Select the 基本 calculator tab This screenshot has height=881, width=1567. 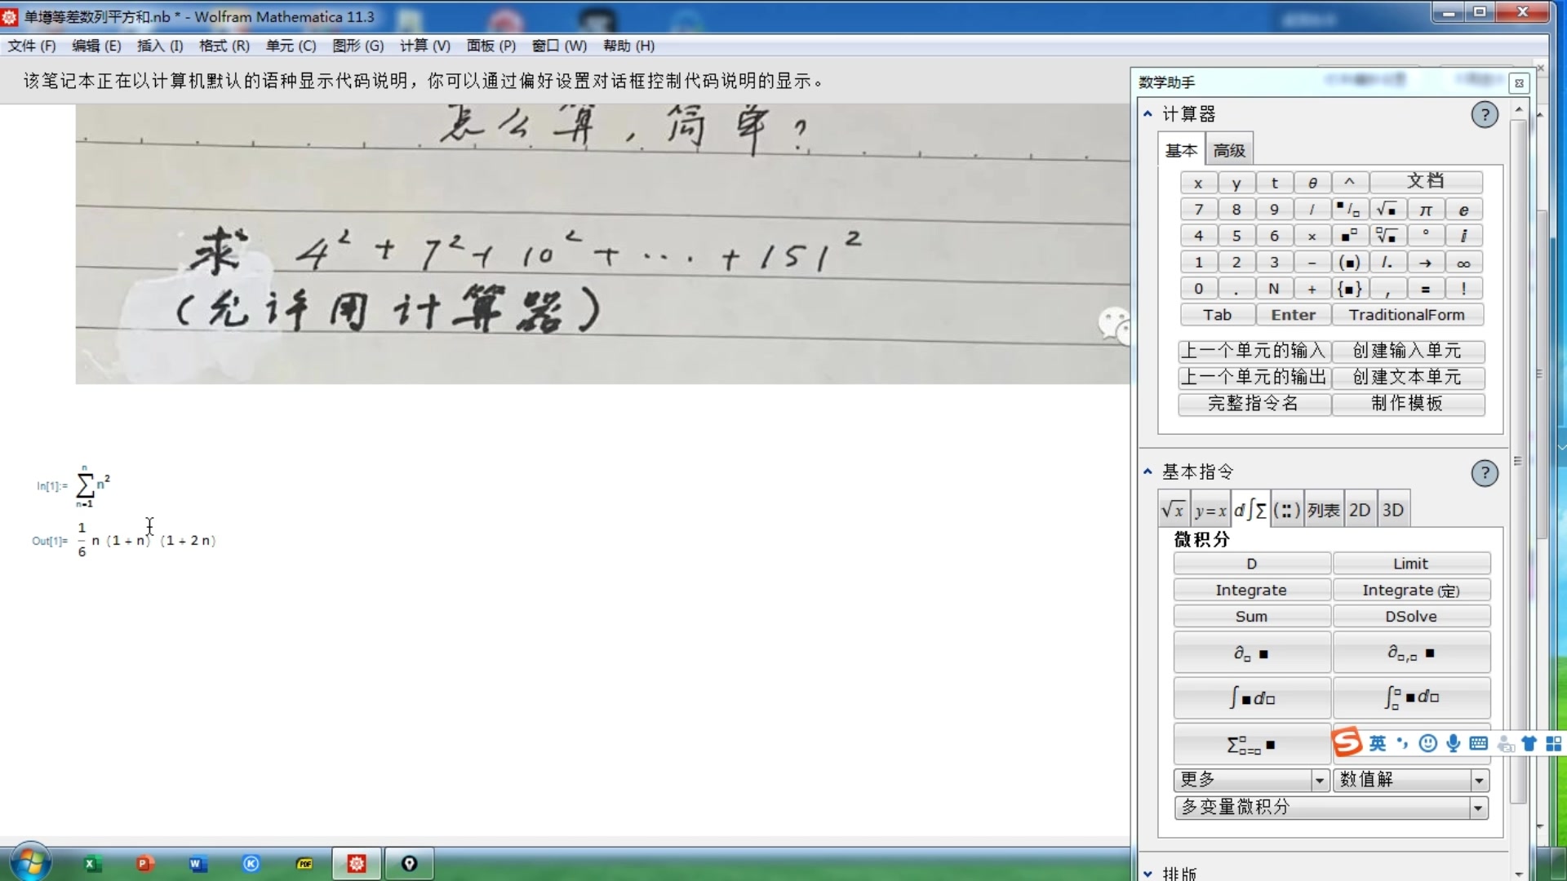pos(1181,151)
